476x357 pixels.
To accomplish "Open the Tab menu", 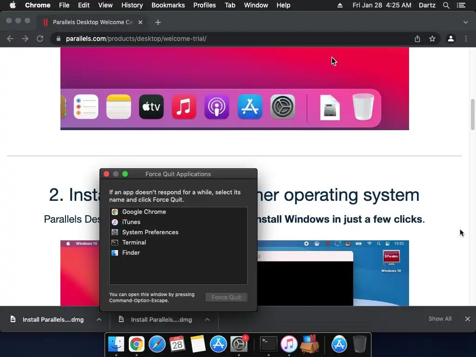I will pyautogui.click(x=230, y=5).
